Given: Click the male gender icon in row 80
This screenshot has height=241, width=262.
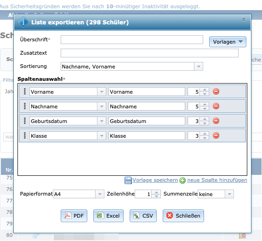Looking at the screenshot, I should (x=36, y=235).
